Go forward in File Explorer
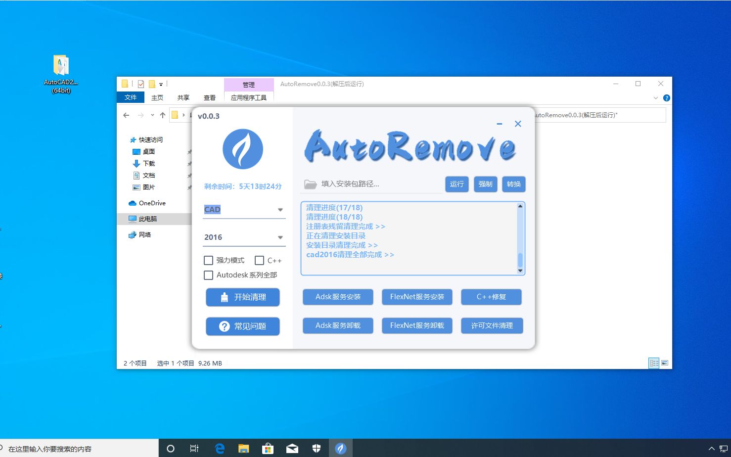Screen dimensions: 731x457 [x=141, y=115]
